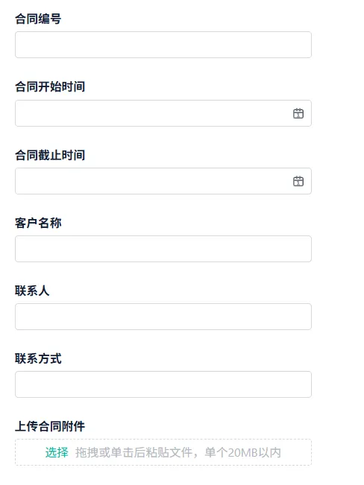Click the 合同截止时间 field label
364x485 pixels.
[x=50, y=155]
